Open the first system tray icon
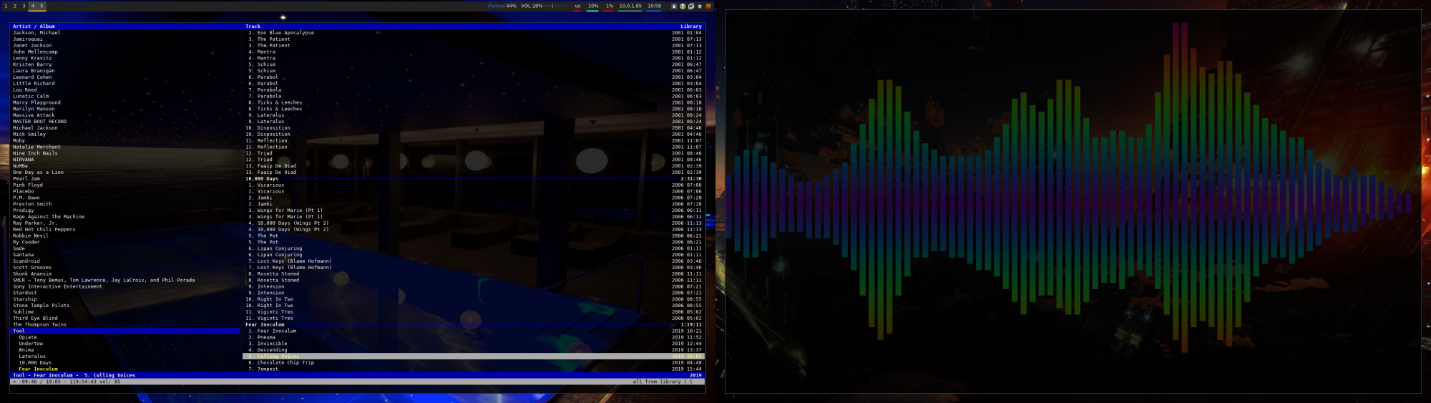The width and height of the screenshot is (1431, 403). click(x=673, y=6)
